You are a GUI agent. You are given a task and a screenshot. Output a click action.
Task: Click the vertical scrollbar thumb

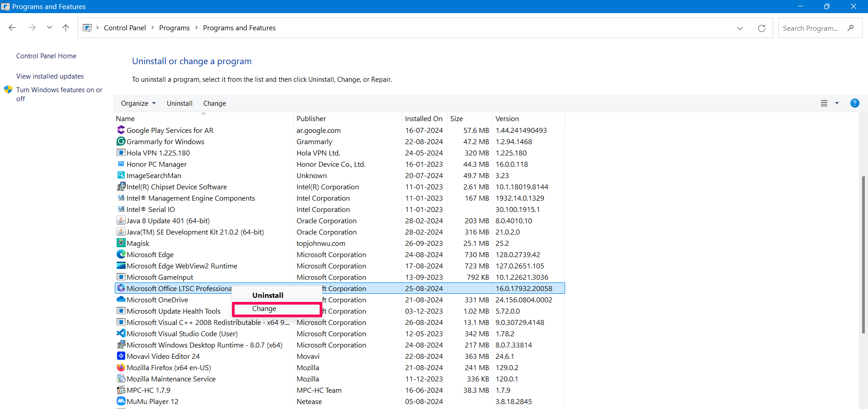point(863,255)
